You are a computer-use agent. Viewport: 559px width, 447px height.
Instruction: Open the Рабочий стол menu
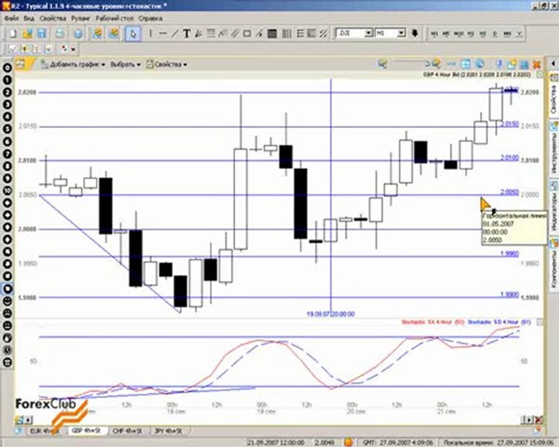(114, 18)
